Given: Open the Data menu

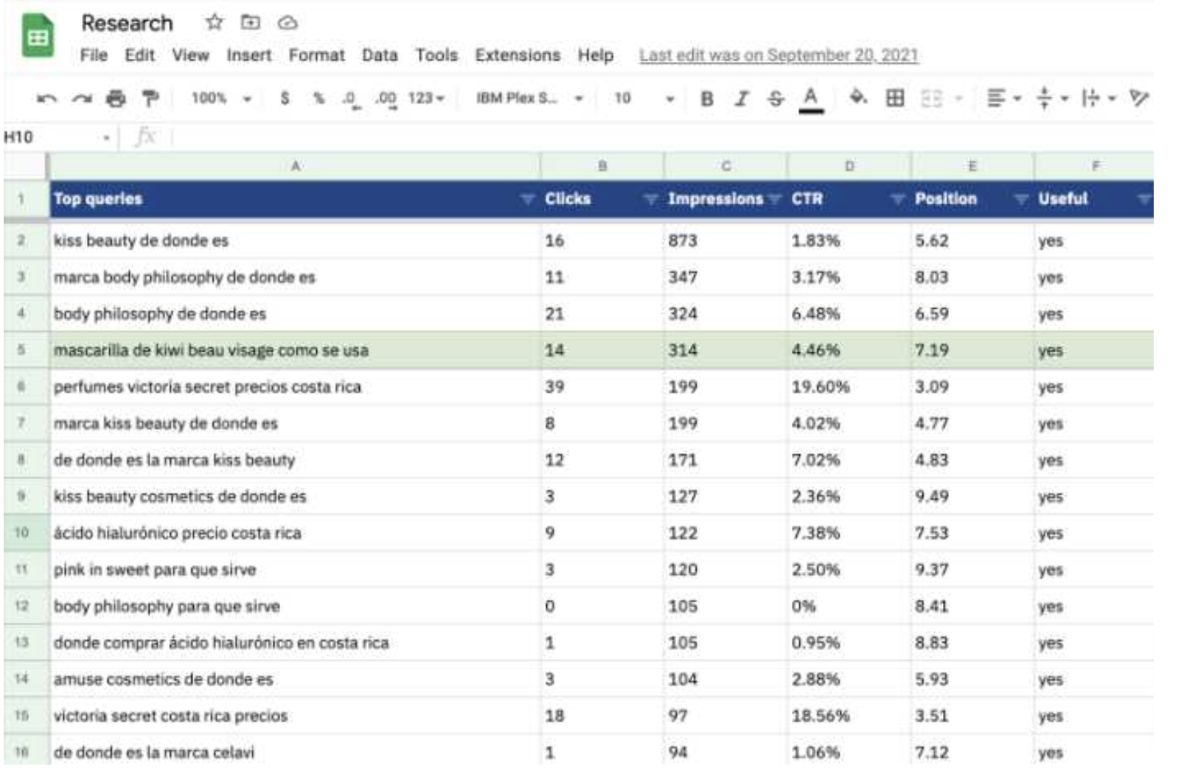Looking at the screenshot, I should (x=378, y=55).
